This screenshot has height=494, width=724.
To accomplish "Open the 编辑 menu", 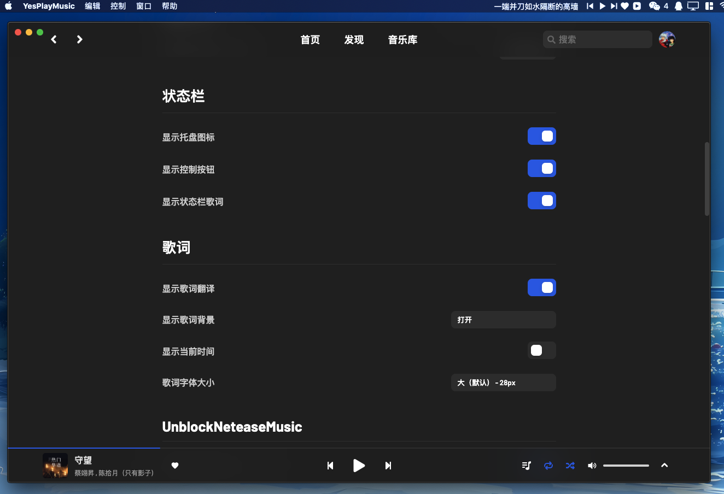I will pos(92,6).
